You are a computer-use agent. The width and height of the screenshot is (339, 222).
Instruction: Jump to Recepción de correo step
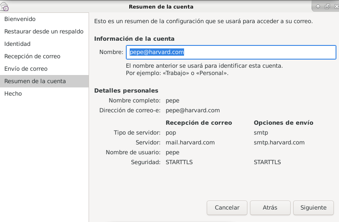click(33, 57)
